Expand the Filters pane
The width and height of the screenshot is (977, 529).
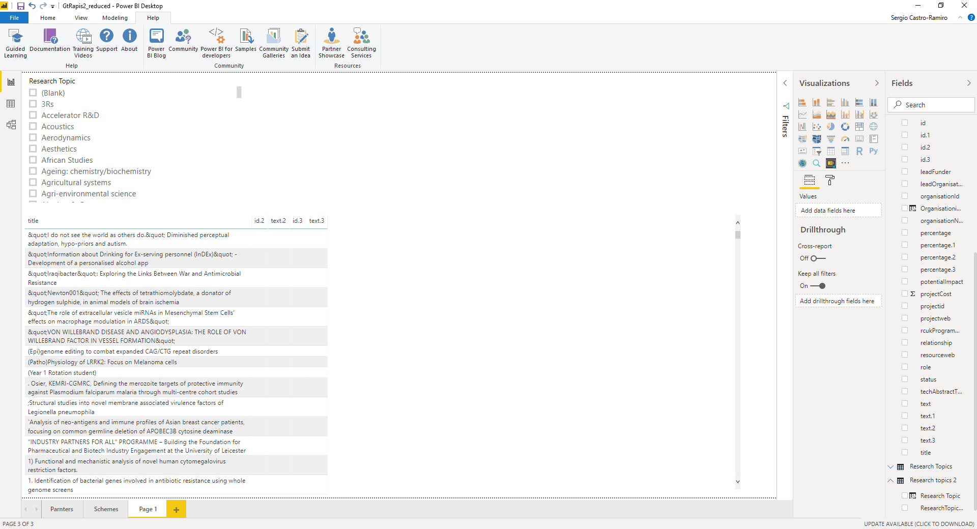[x=785, y=83]
